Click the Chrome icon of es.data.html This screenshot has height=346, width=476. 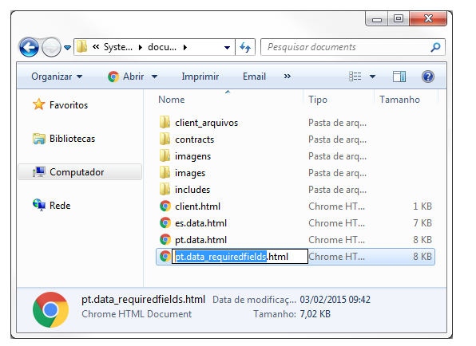tap(165, 222)
